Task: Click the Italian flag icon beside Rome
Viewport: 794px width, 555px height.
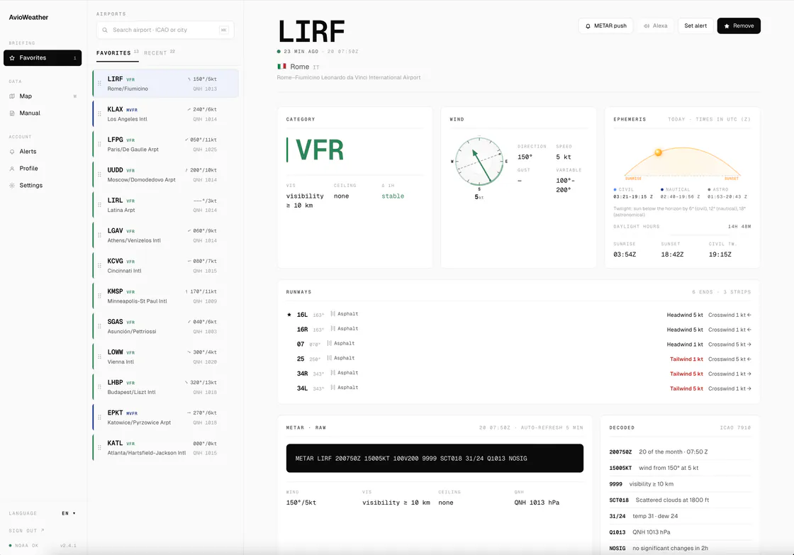Action: pos(281,67)
